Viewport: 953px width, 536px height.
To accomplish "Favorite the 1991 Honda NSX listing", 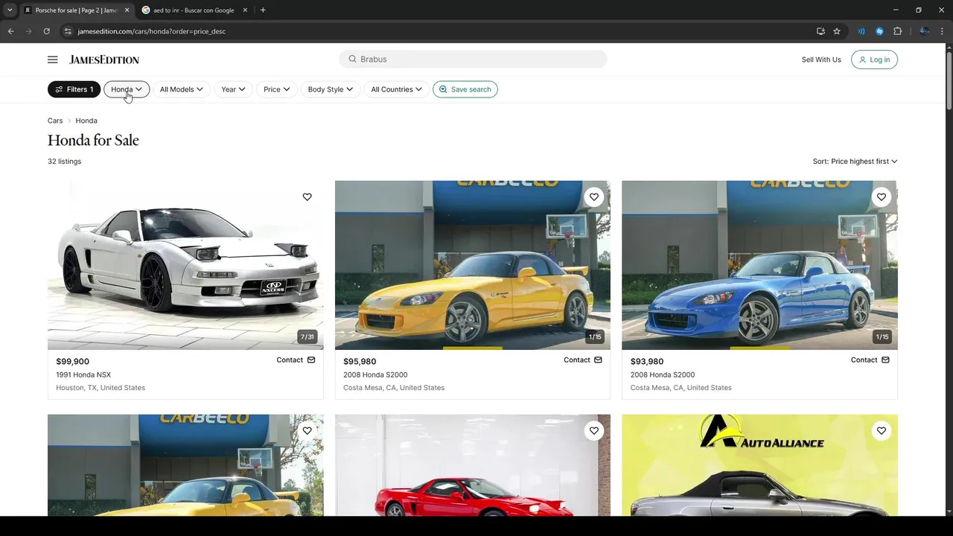I will (x=307, y=197).
